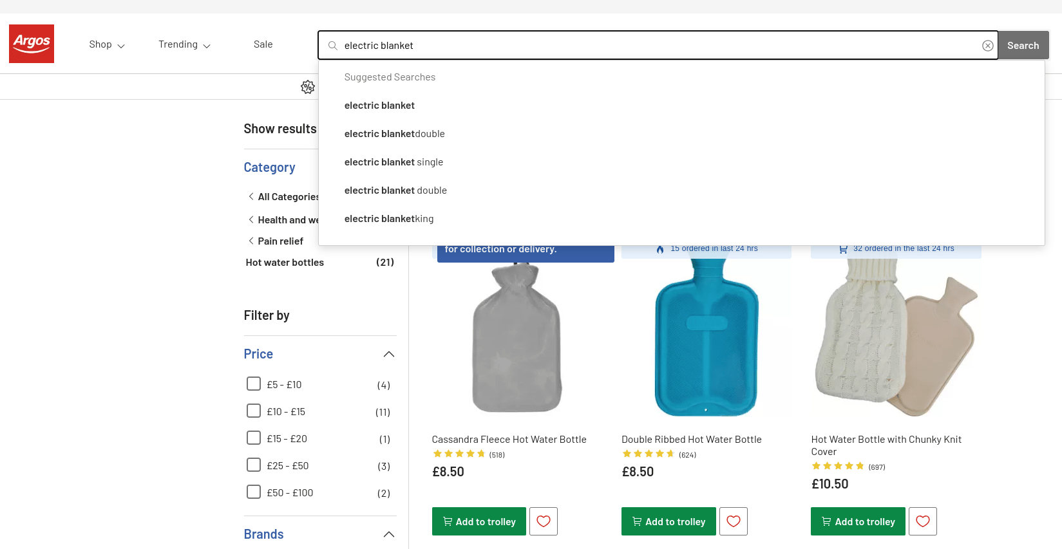Select suggestion 'electric blanketdouble'
Viewport: 1062px width, 549px height.
(x=681, y=134)
